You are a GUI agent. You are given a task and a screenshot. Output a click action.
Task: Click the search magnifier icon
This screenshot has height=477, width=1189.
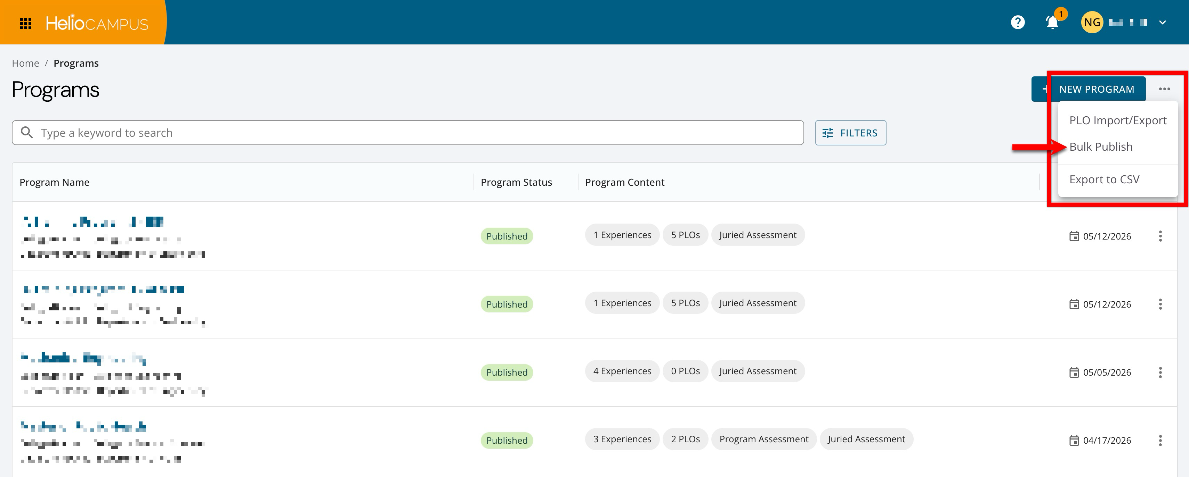click(x=27, y=133)
